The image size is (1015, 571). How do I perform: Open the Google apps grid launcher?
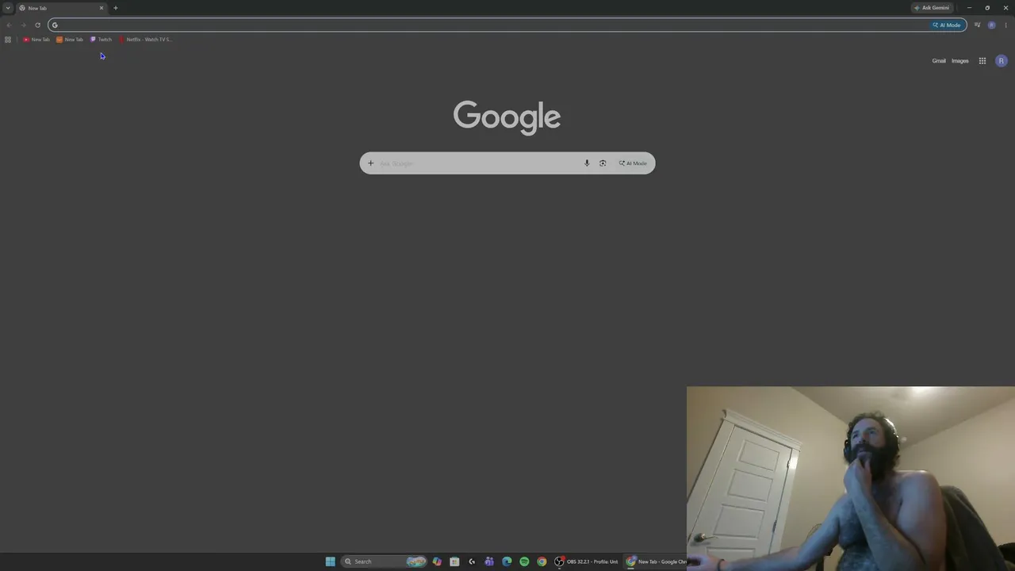pos(982,61)
